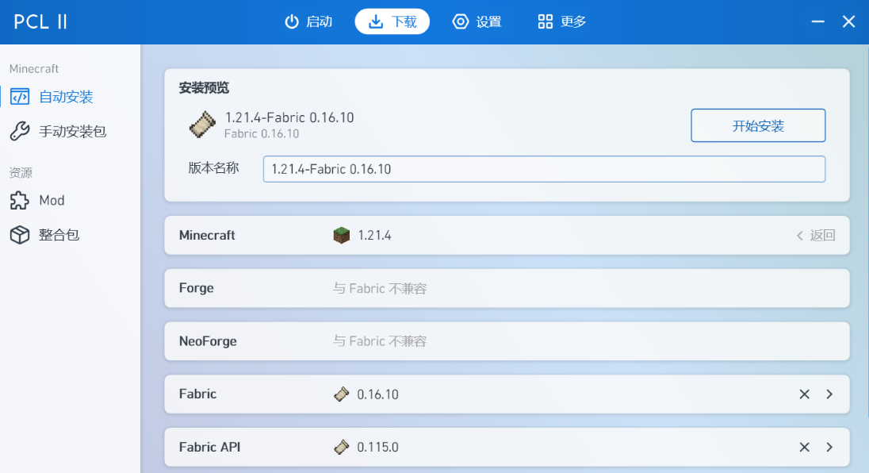Select the 手动安装包 wrench icon
Viewport: 869px width, 473px height.
pyautogui.click(x=19, y=132)
